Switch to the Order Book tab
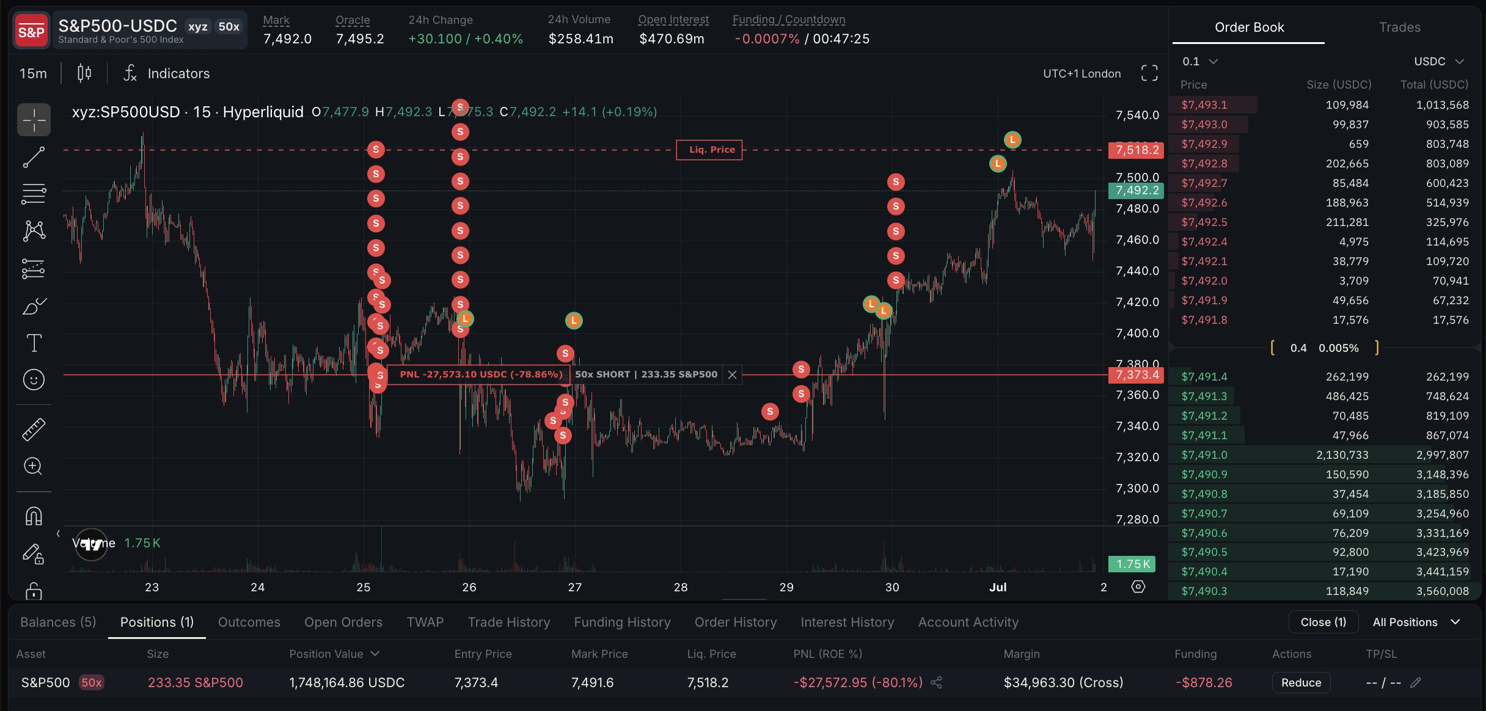Viewport: 1486px width, 711px height. (1249, 27)
